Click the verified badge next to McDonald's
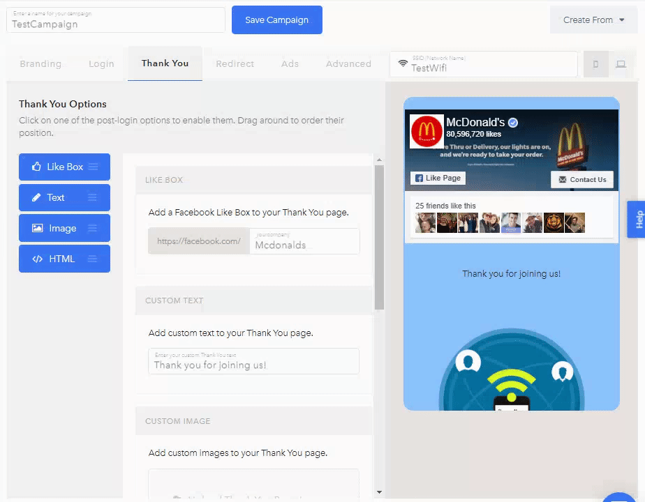This screenshot has width=645, height=502. pos(513,123)
